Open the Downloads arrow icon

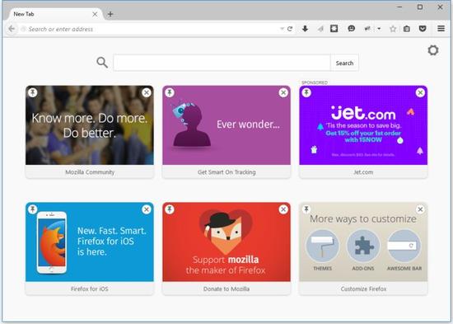[305, 29]
